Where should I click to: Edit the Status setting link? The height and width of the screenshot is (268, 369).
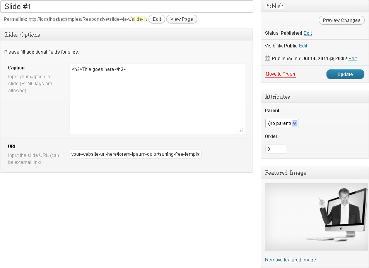pos(307,33)
